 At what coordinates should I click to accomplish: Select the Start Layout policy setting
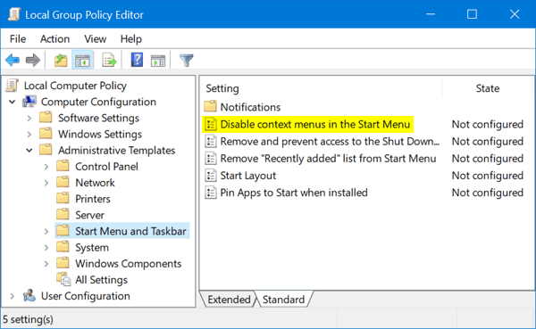(247, 176)
